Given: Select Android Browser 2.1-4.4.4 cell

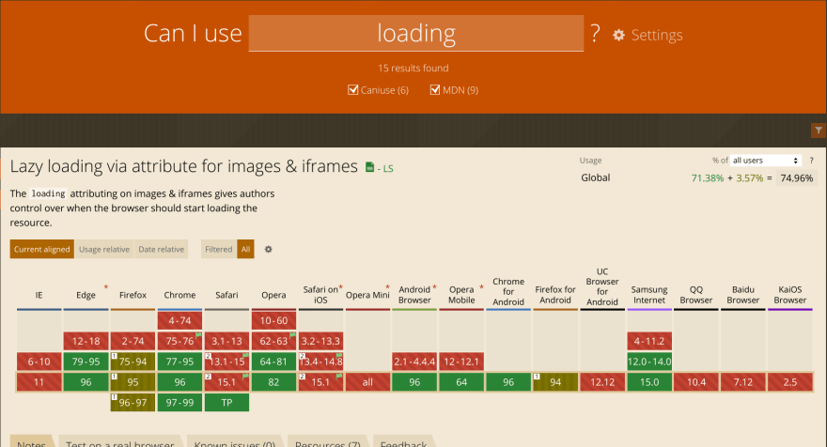Looking at the screenshot, I should [414, 362].
